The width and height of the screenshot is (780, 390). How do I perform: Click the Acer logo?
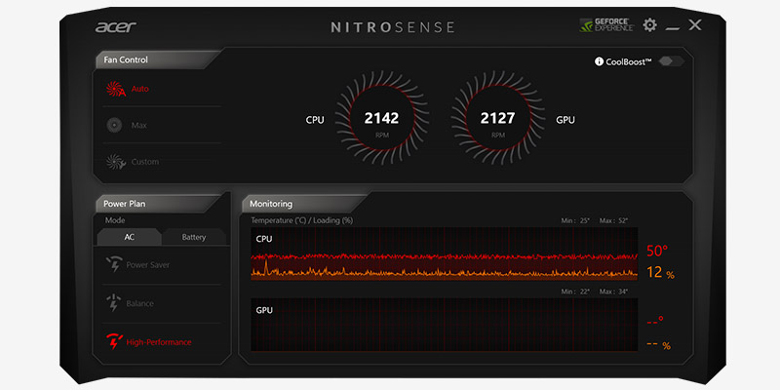[x=115, y=27]
